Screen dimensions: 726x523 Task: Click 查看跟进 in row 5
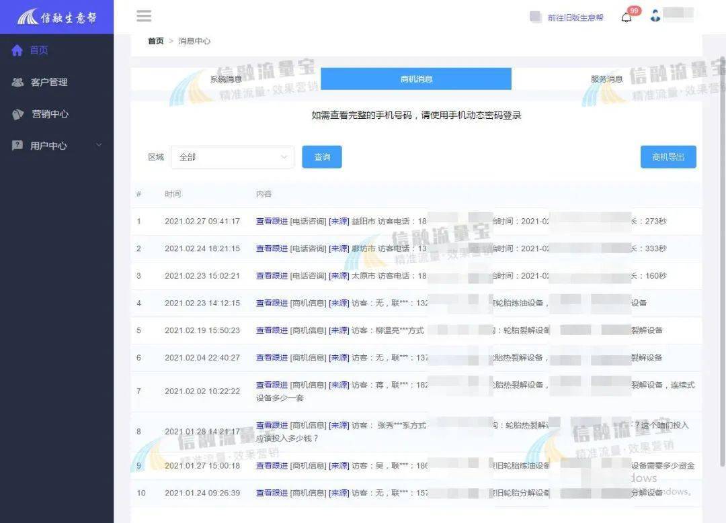(272, 330)
